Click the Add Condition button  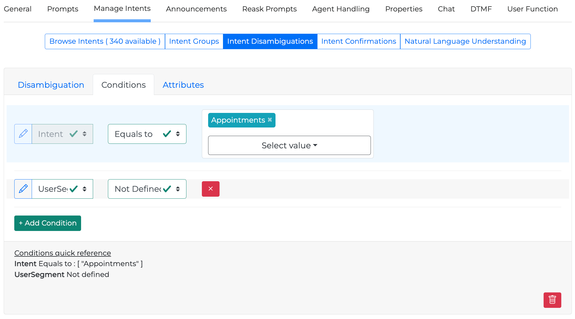pos(48,223)
